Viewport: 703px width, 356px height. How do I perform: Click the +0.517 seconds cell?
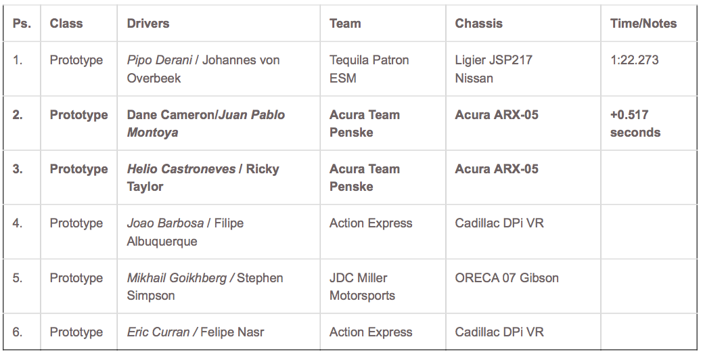(x=635, y=123)
